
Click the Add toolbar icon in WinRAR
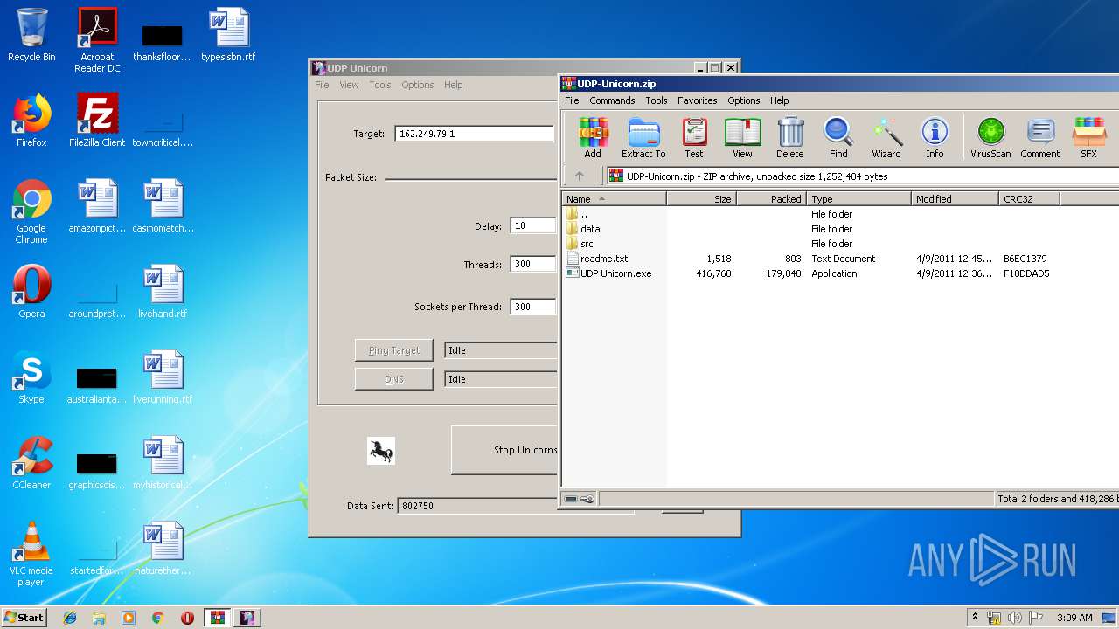click(x=593, y=138)
